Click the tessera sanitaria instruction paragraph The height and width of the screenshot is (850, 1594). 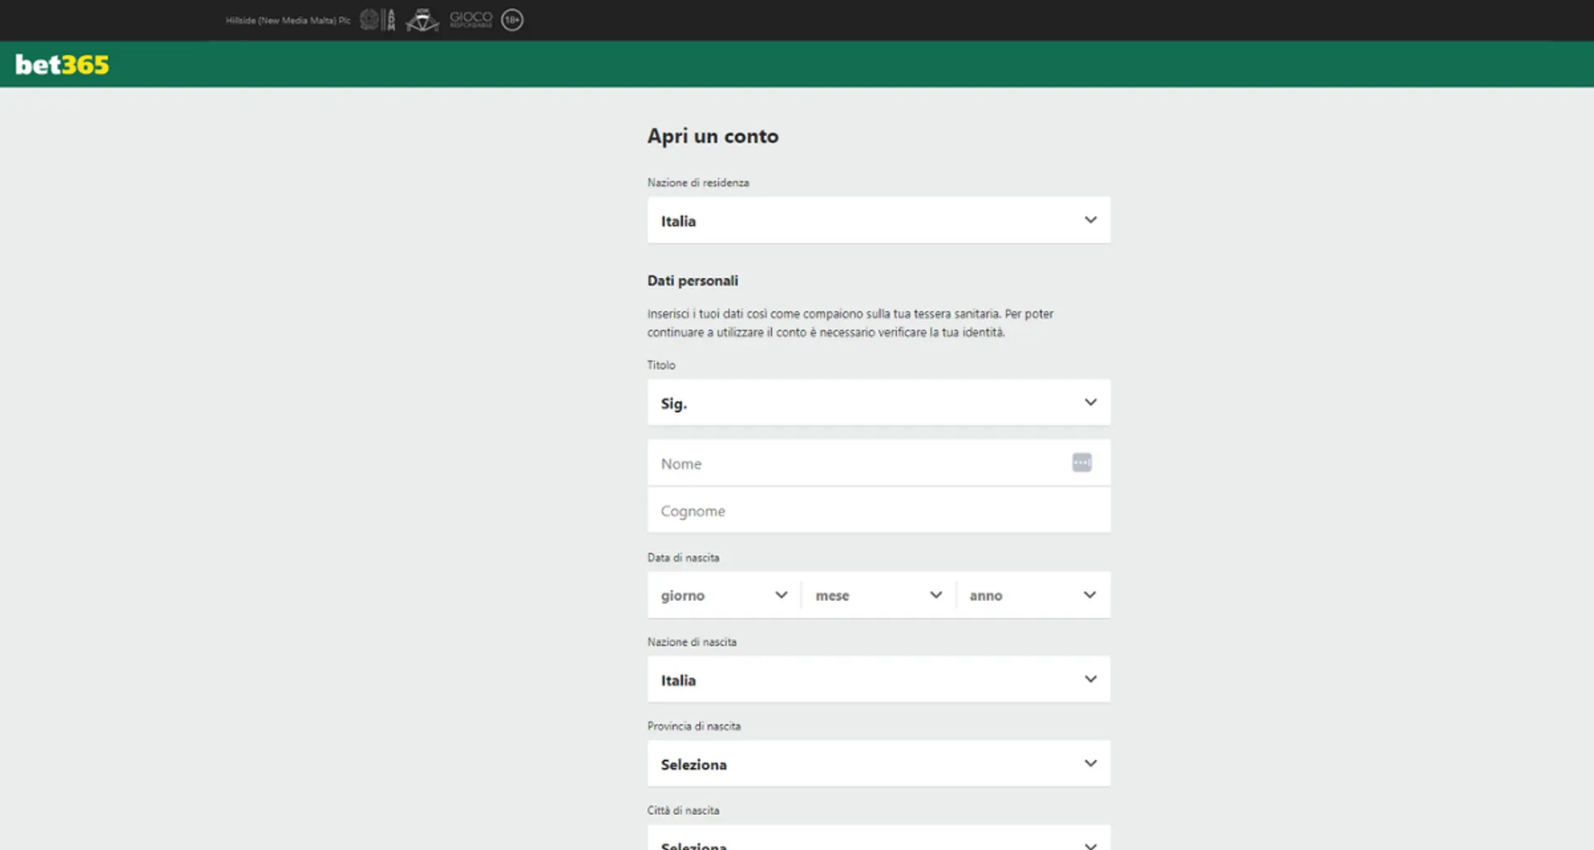[x=850, y=323]
